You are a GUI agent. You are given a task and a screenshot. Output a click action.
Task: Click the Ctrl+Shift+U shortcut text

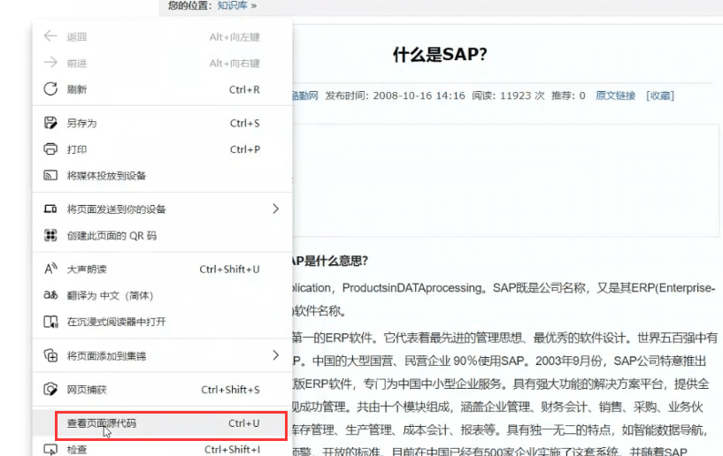coord(229,269)
